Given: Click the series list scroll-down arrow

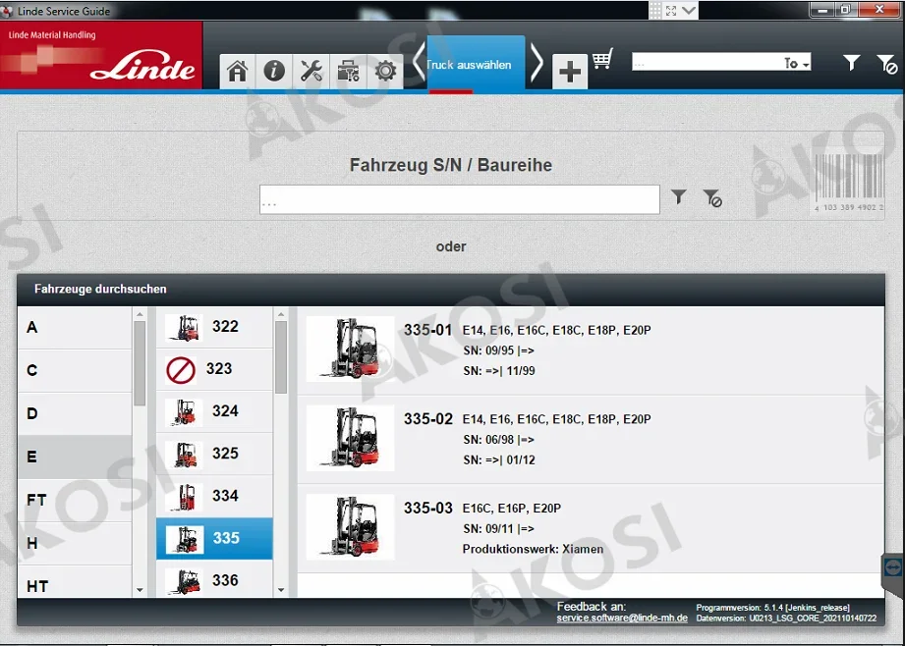Looking at the screenshot, I should 281,590.
